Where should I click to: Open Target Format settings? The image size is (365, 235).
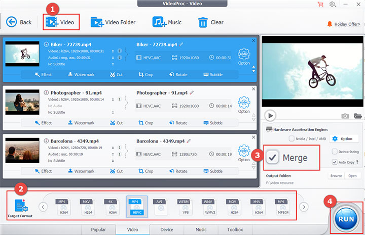tap(20, 208)
